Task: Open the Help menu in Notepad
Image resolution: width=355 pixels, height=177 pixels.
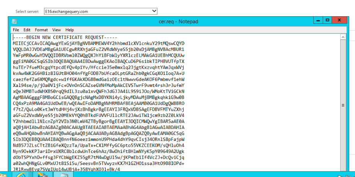Action: pos(70,30)
